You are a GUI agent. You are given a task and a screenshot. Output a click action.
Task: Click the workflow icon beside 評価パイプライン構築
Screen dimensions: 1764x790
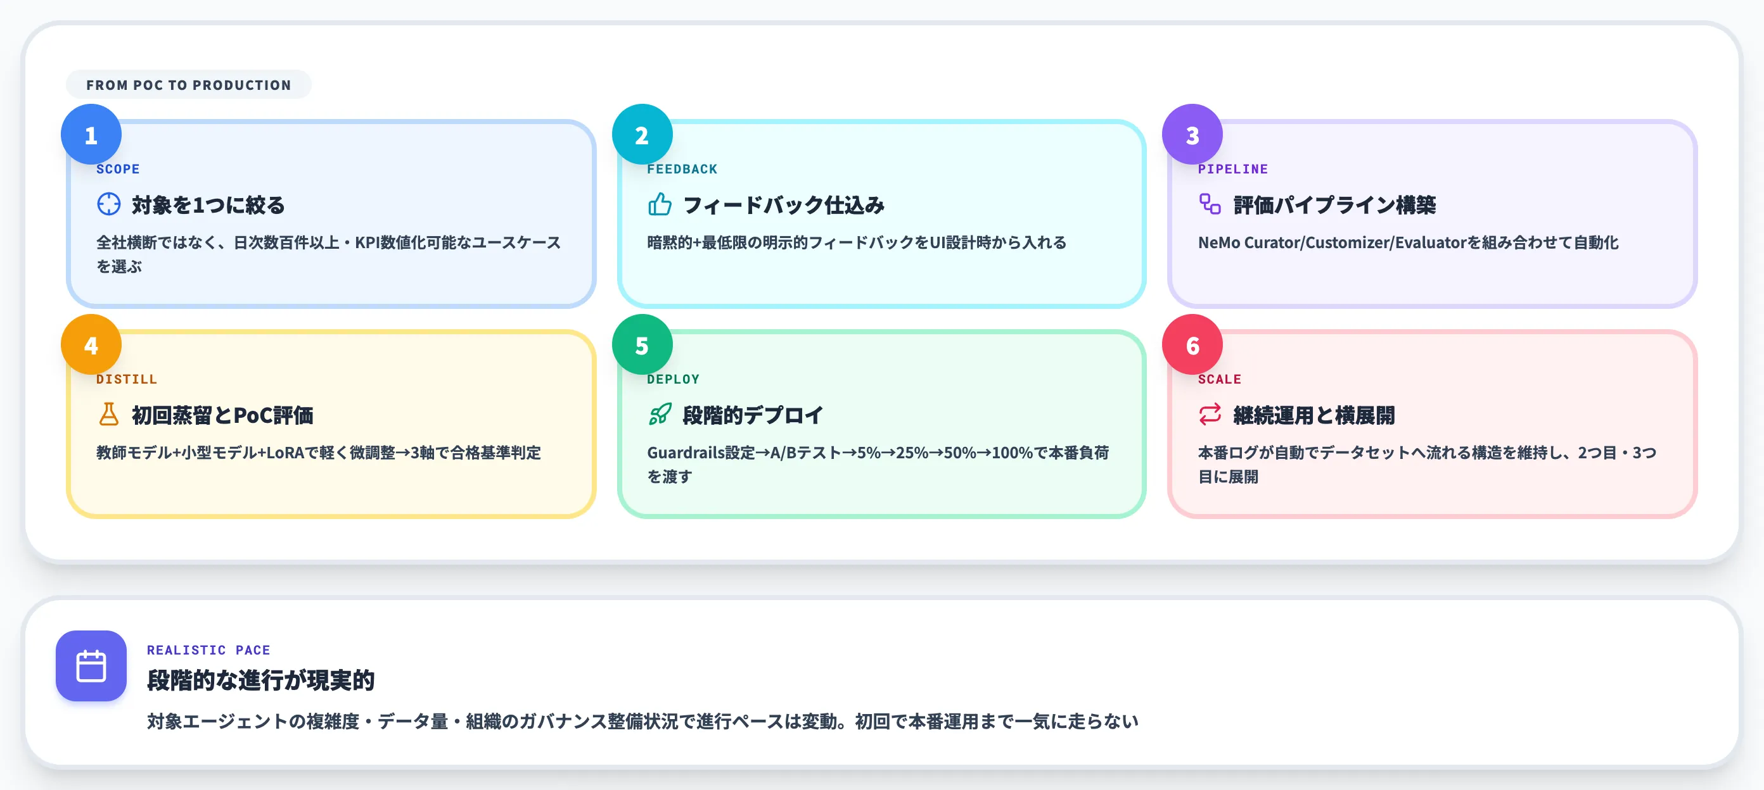(x=1210, y=204)
